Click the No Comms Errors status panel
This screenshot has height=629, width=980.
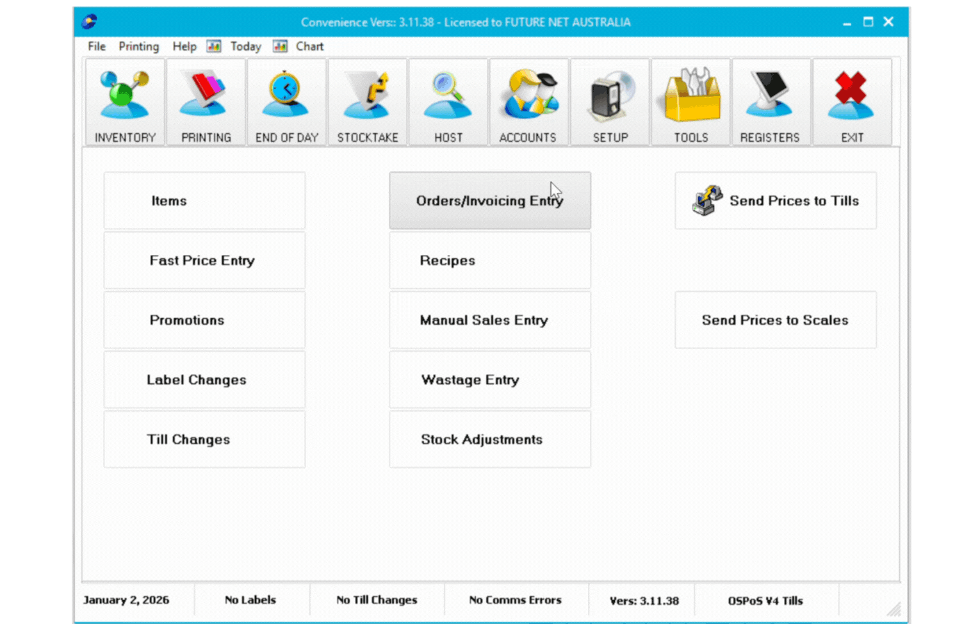pyautogui.click(x=515, y=600)
